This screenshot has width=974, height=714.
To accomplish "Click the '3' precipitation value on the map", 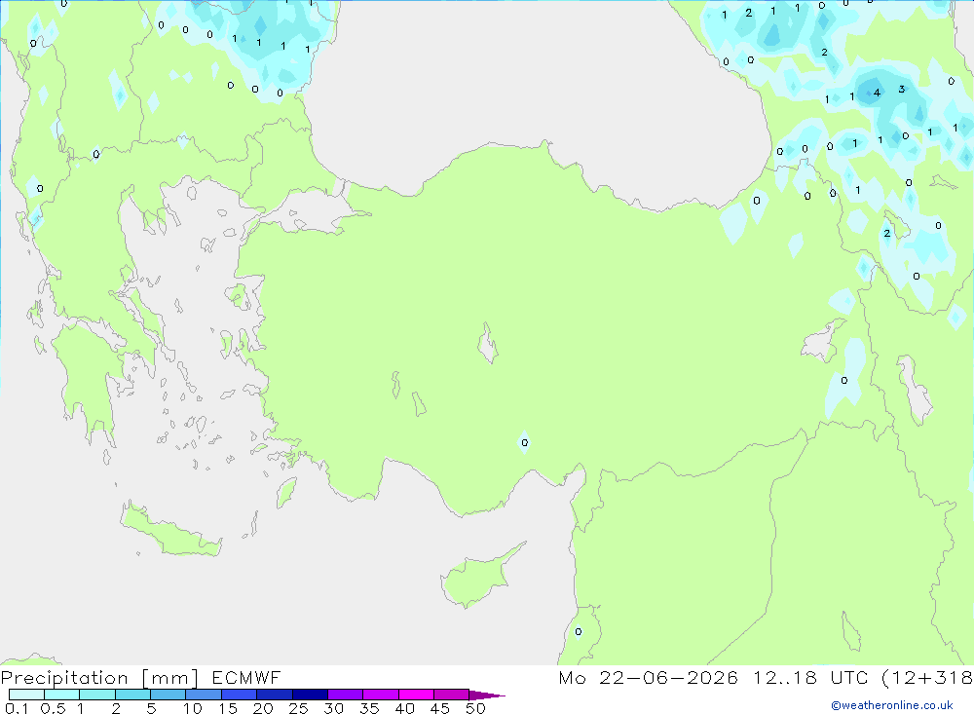I will (x=901, y=90).
